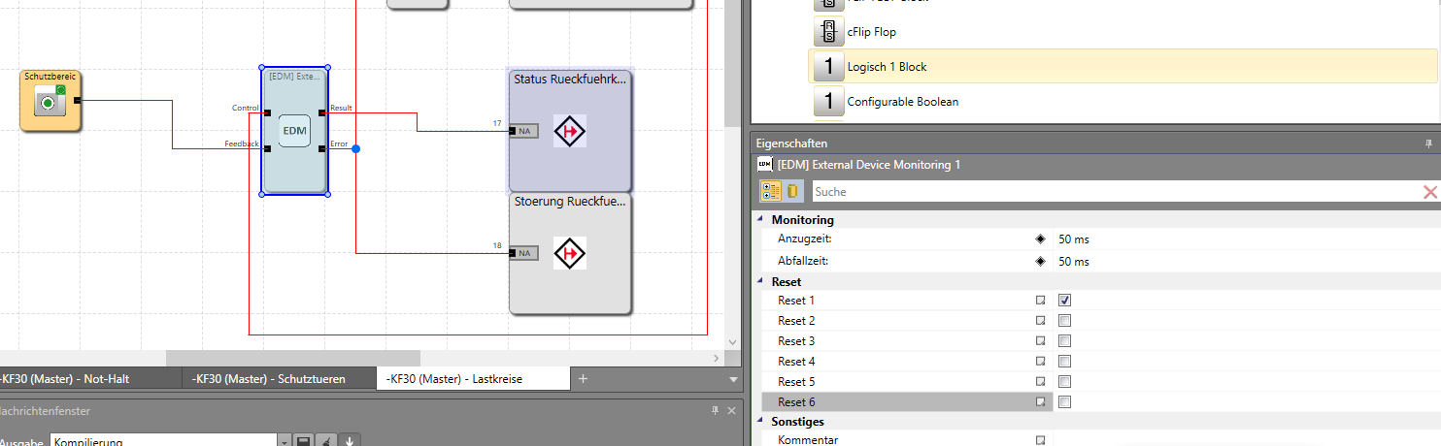Switch properties to categorized view

tap(769, 191)
